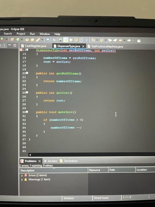The height and width of the screenshot is (207, 155).
Task: Sort problems by the Resource column header
Action: 98,170
